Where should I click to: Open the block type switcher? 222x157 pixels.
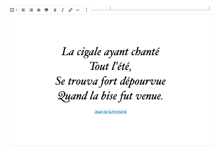click(x=13, y=10)
